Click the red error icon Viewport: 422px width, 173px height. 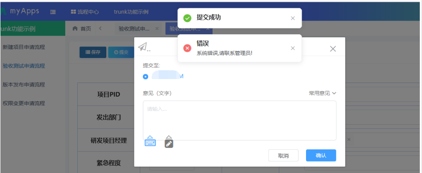coord(187,48)
